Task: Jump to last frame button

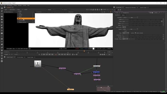Action: [68, 55]
